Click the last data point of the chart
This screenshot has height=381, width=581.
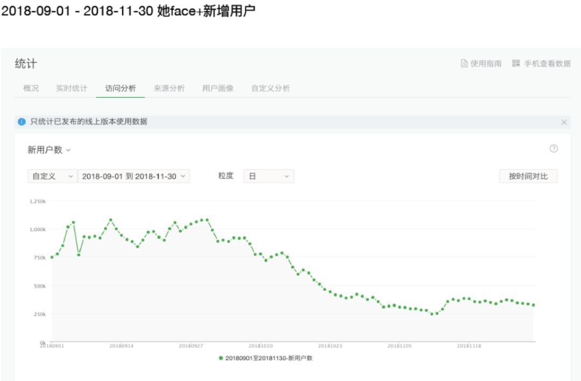[534, 305]
